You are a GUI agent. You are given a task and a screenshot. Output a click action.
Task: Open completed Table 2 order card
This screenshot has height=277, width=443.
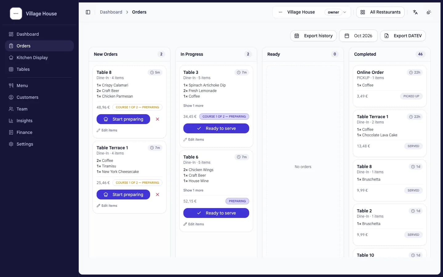pos(390,225)
